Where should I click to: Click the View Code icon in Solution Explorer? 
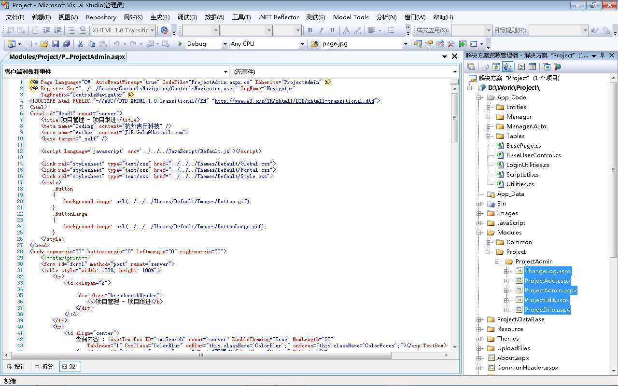[x=521, y=67]
